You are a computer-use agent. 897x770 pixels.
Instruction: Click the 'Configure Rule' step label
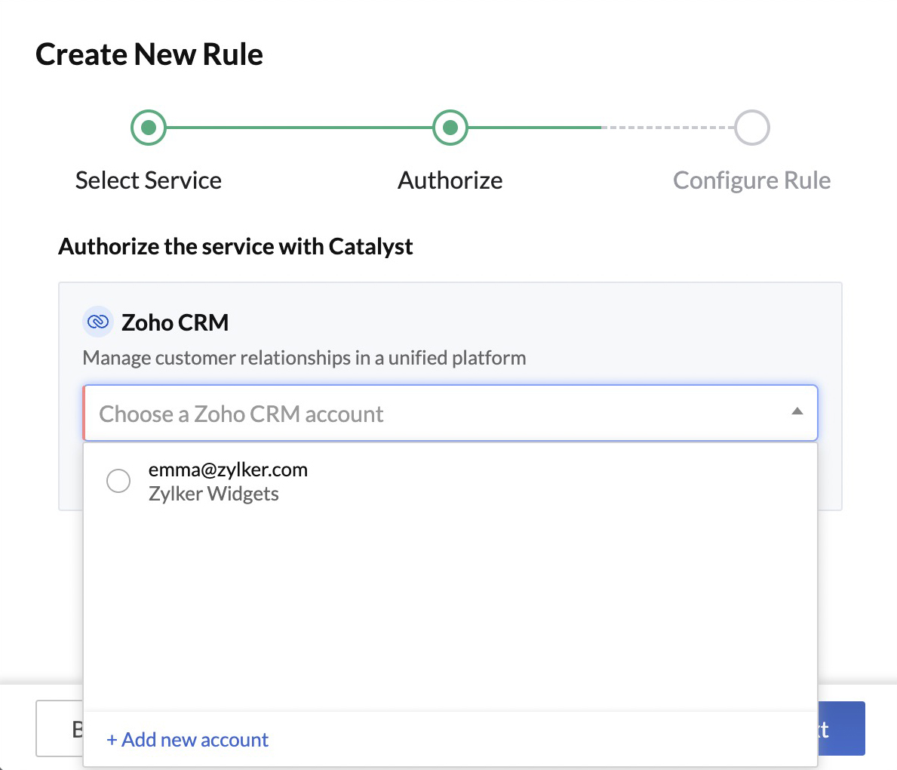pyautogui.click(x=751, y=180)
